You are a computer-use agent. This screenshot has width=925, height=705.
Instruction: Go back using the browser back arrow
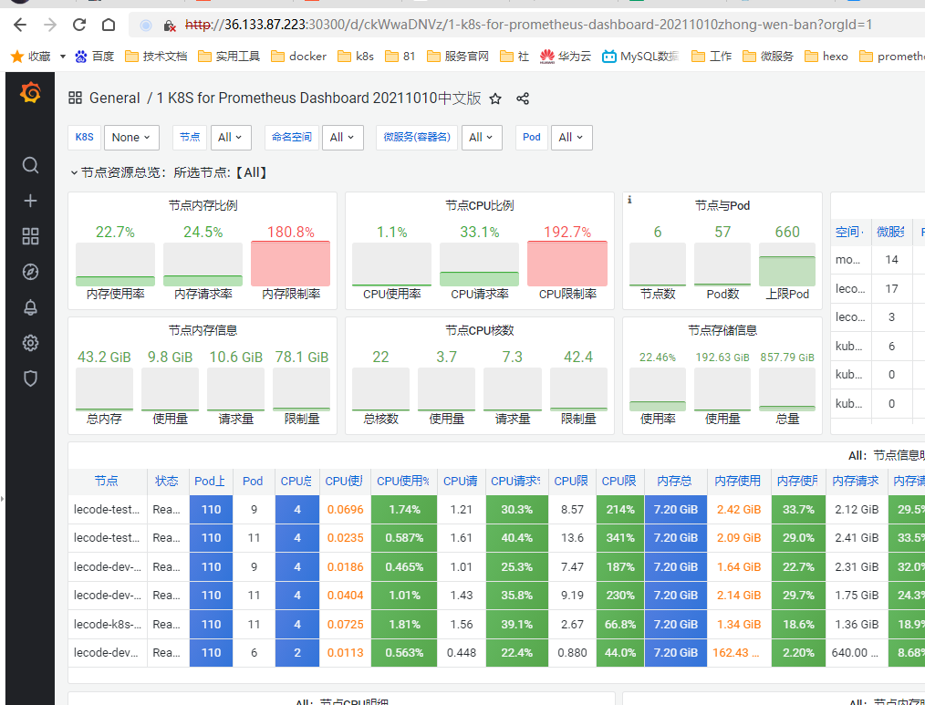click(x=20, y=25)
